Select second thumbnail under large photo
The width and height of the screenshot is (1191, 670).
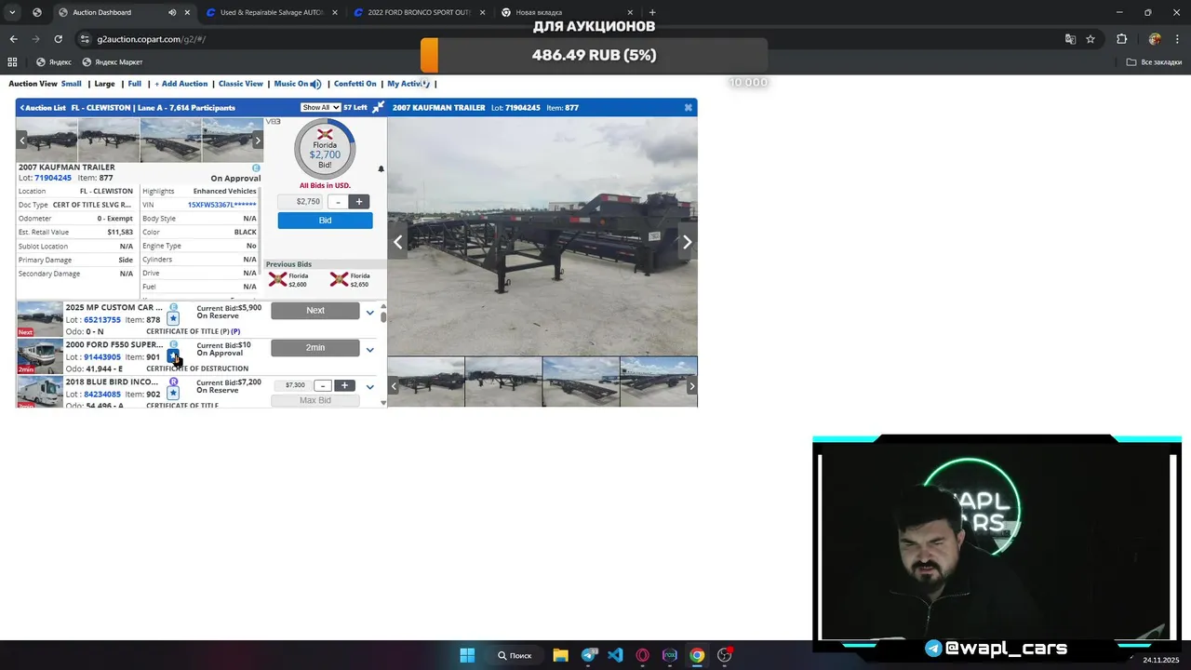point(502,382)
